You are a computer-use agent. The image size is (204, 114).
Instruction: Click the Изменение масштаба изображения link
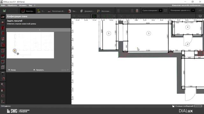tap(187, 5)
